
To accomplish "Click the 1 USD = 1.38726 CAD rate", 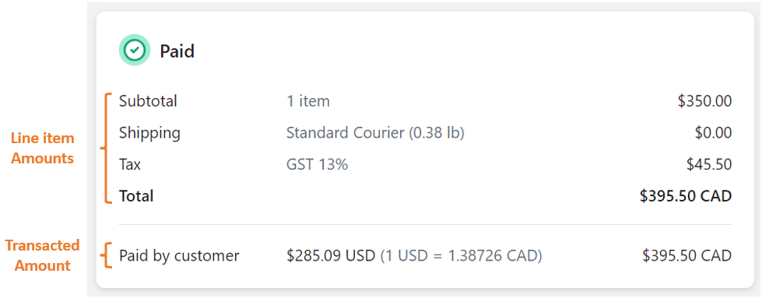I will [462, 256].
